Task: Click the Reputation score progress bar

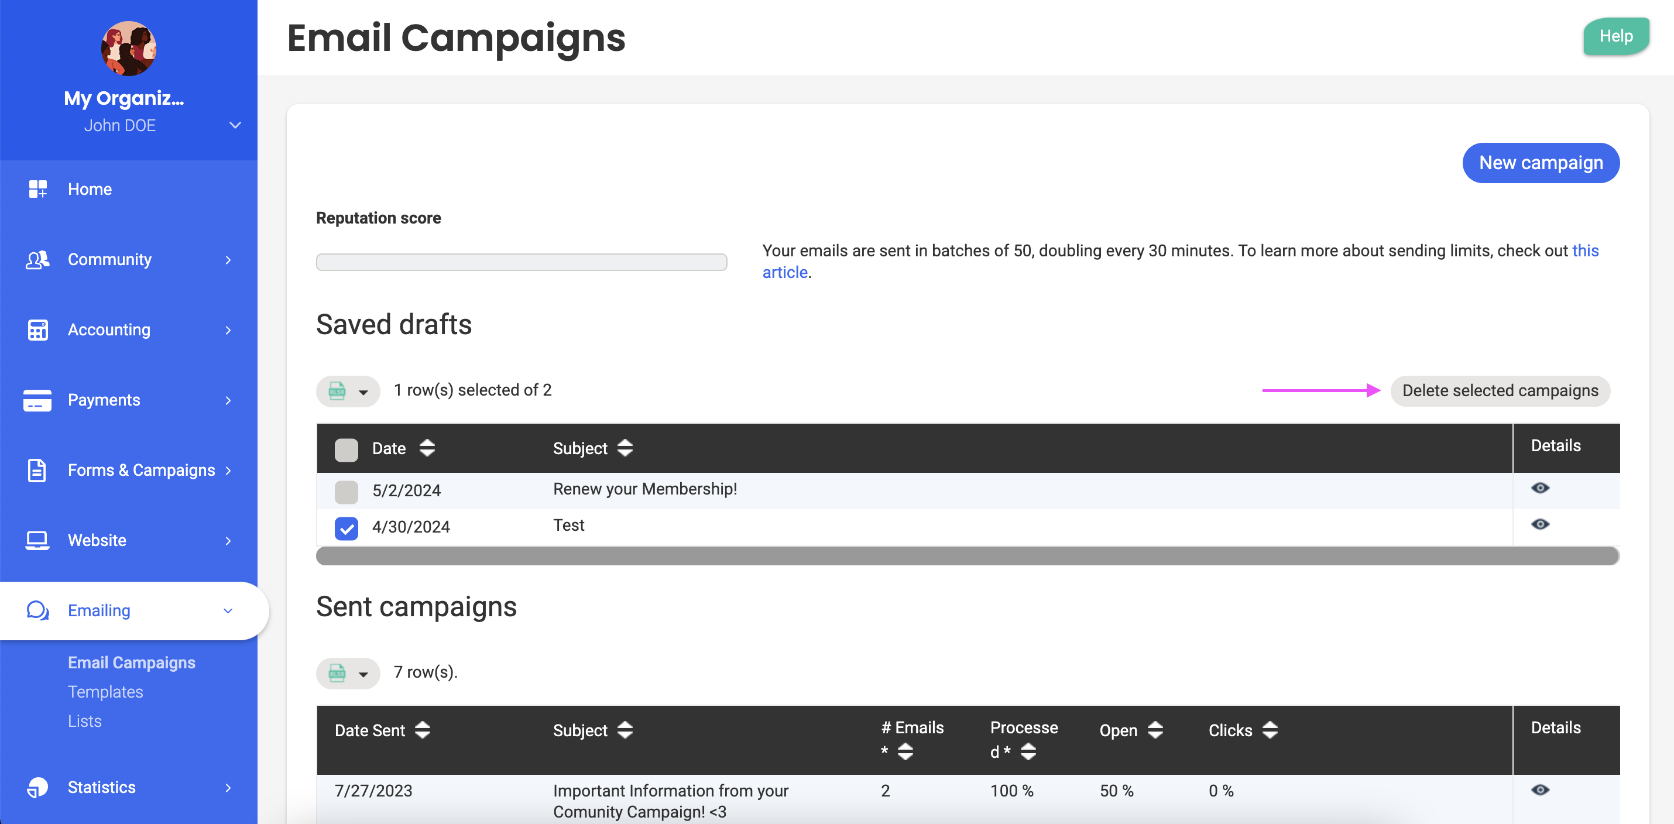Action: coord(521,262)
